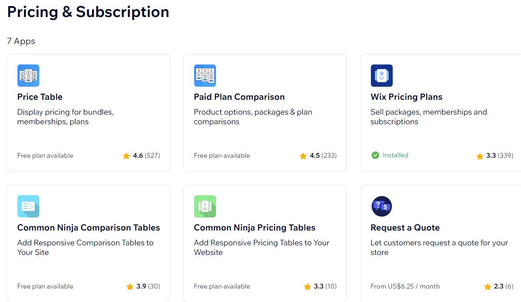
Task: Select the Paid Plan Comparison icon
Action: [x=205, y=76]
